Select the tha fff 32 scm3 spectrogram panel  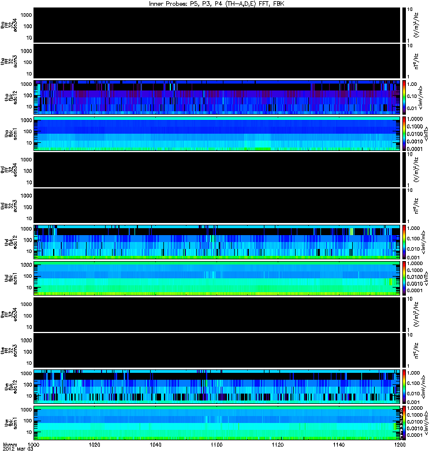point(217,61)
